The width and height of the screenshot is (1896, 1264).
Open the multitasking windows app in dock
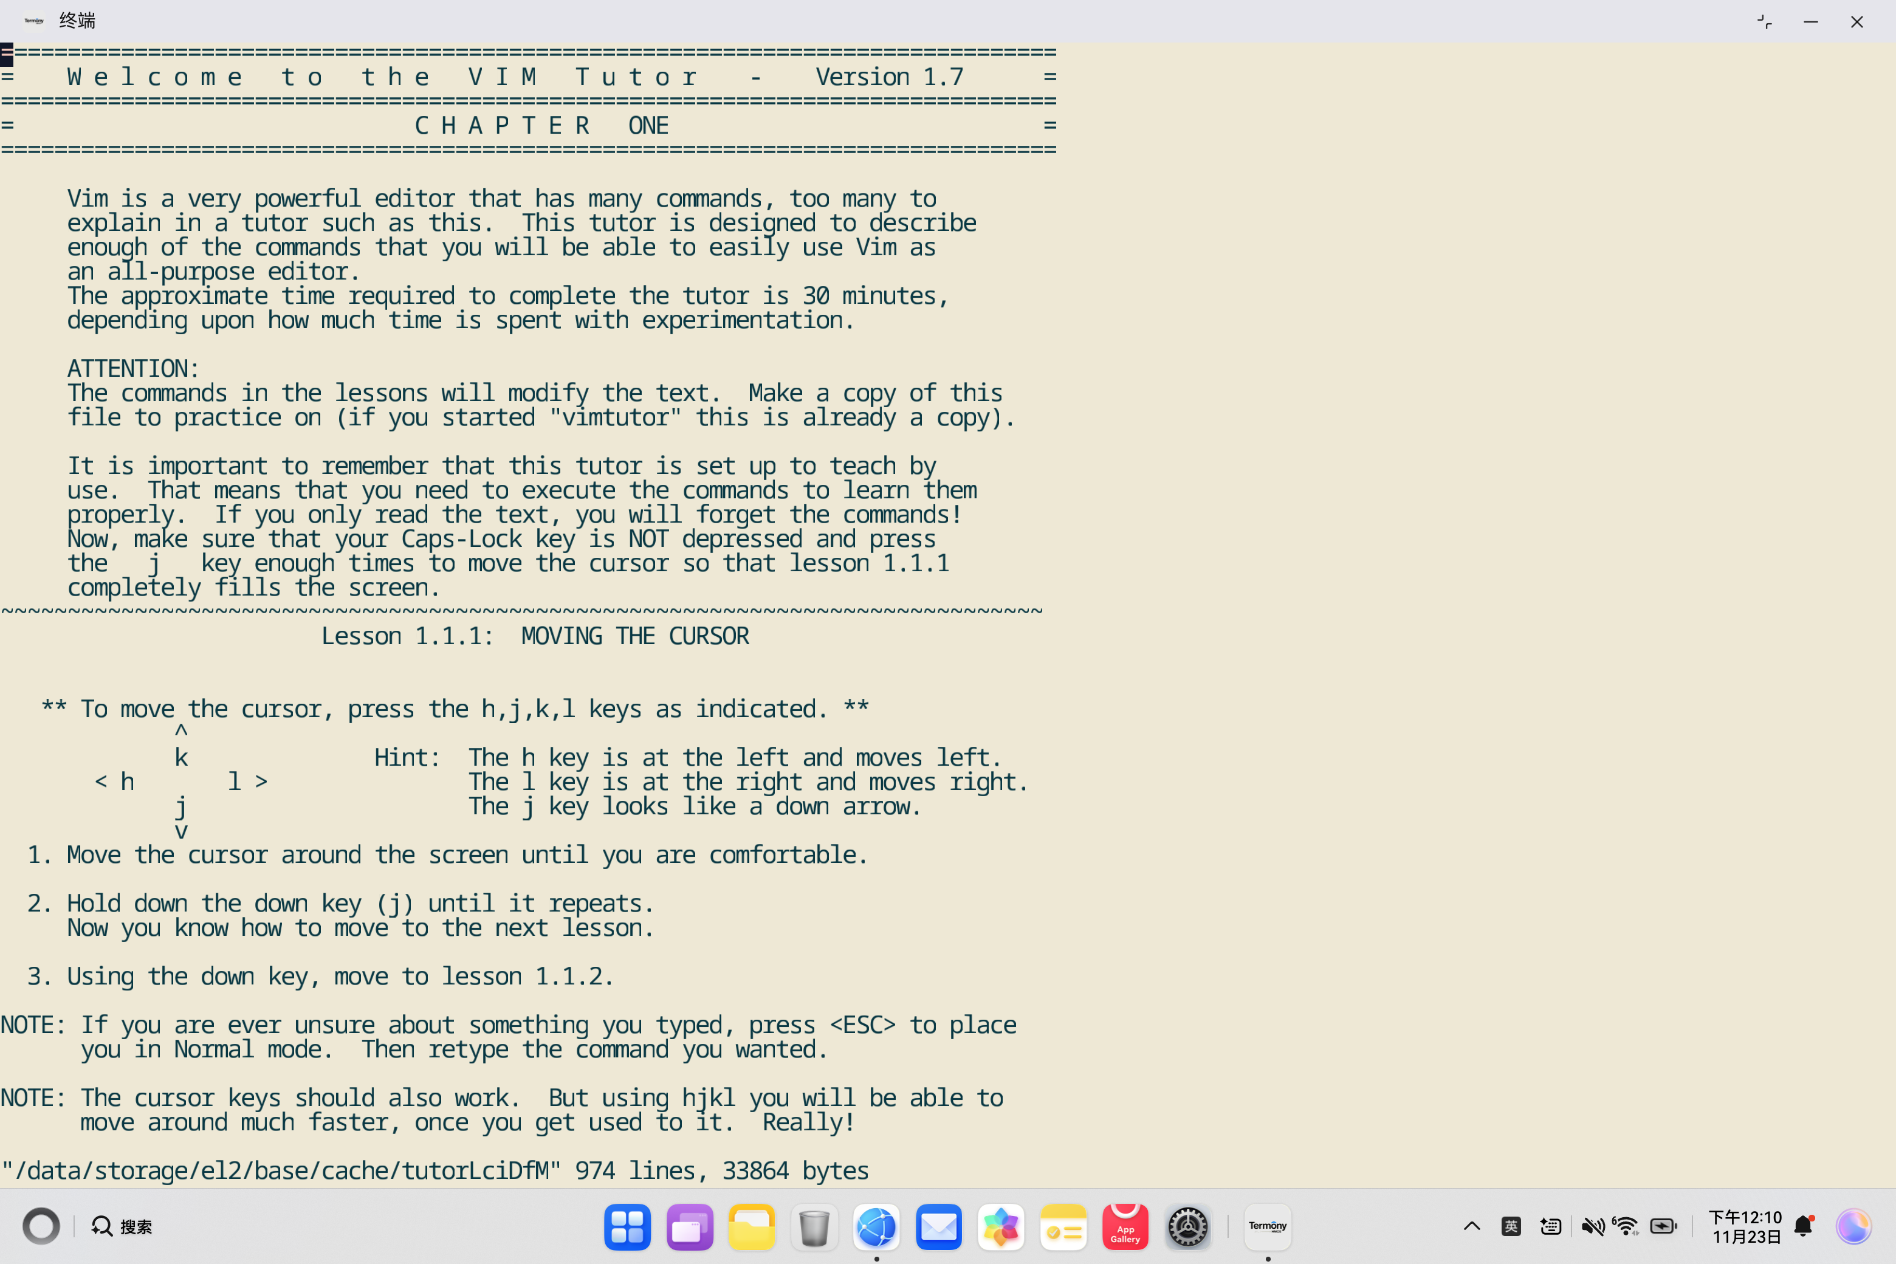[689, 1227]
